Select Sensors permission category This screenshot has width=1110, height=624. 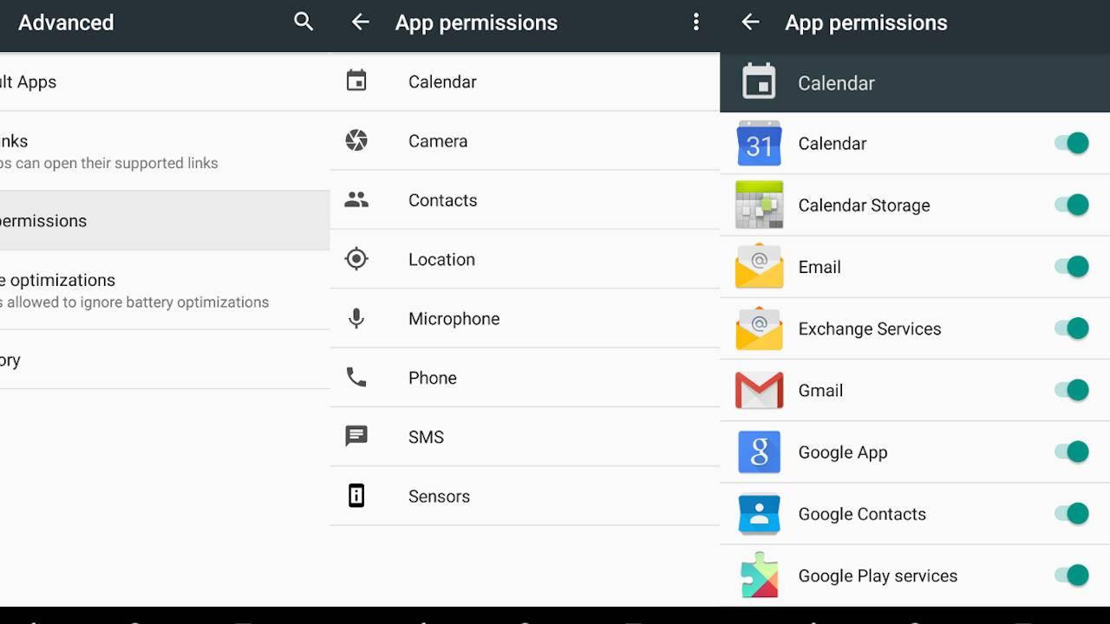click(x=525, y=496)
